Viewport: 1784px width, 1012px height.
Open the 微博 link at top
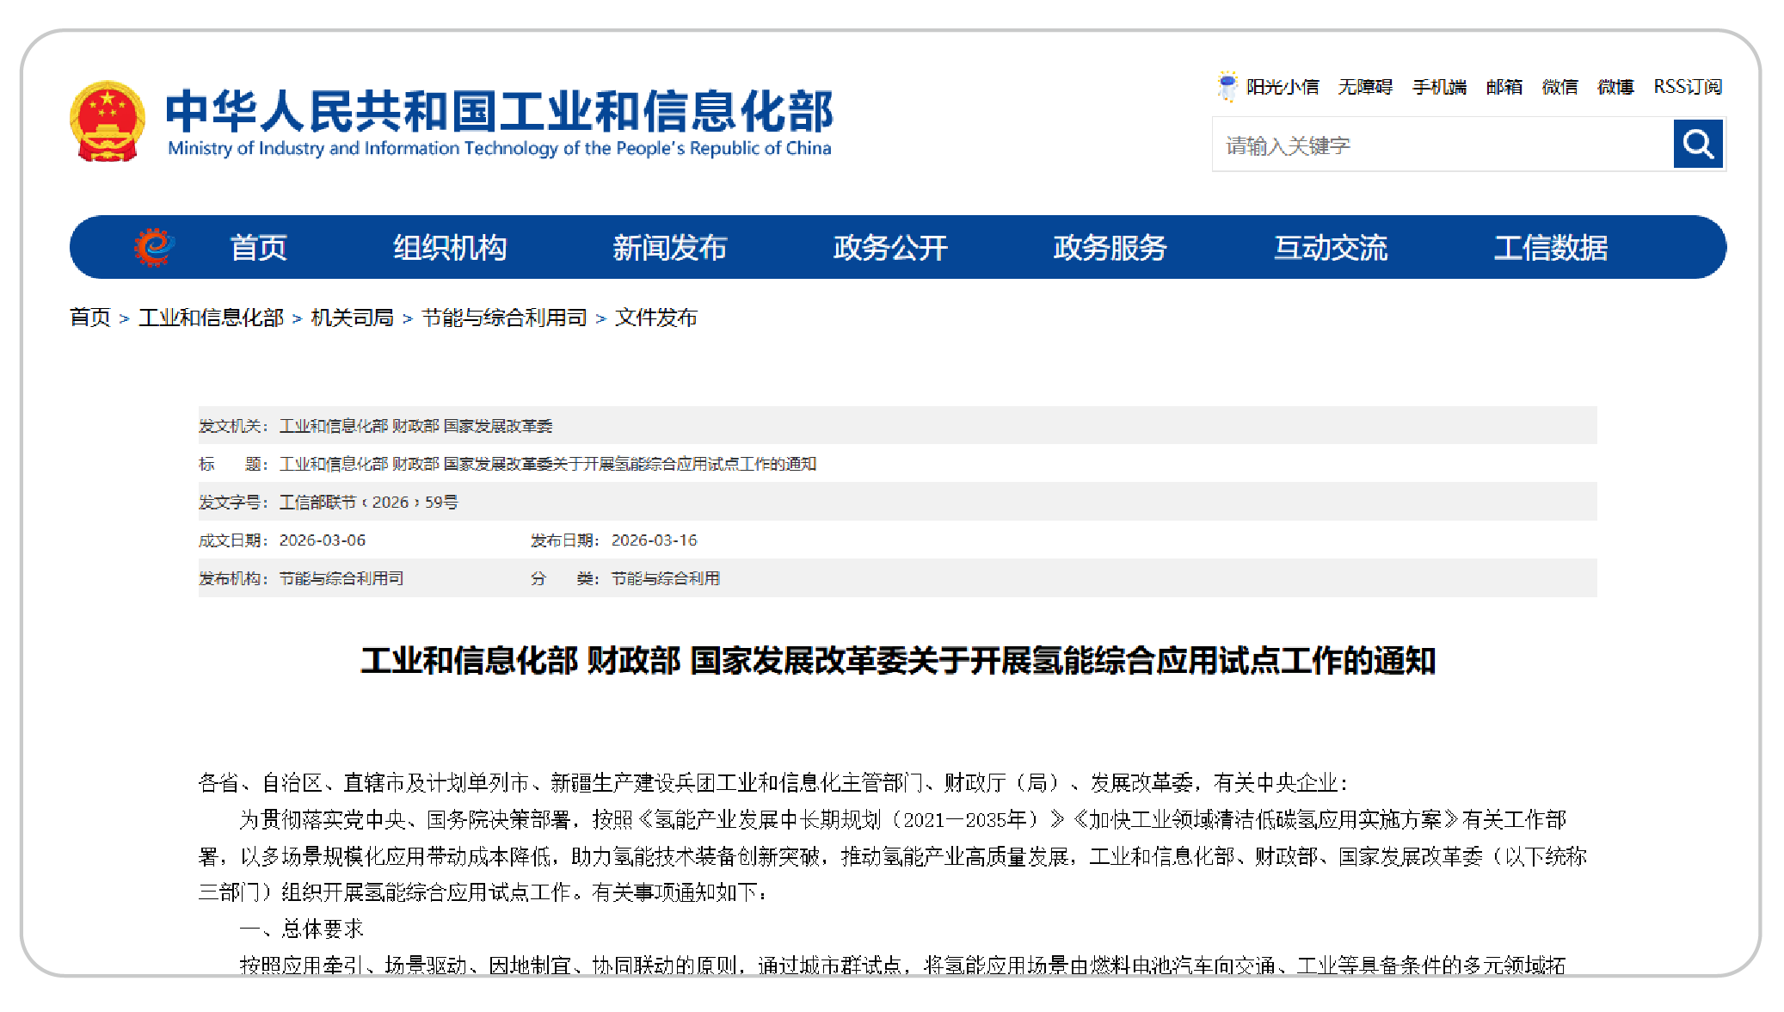1615,87
